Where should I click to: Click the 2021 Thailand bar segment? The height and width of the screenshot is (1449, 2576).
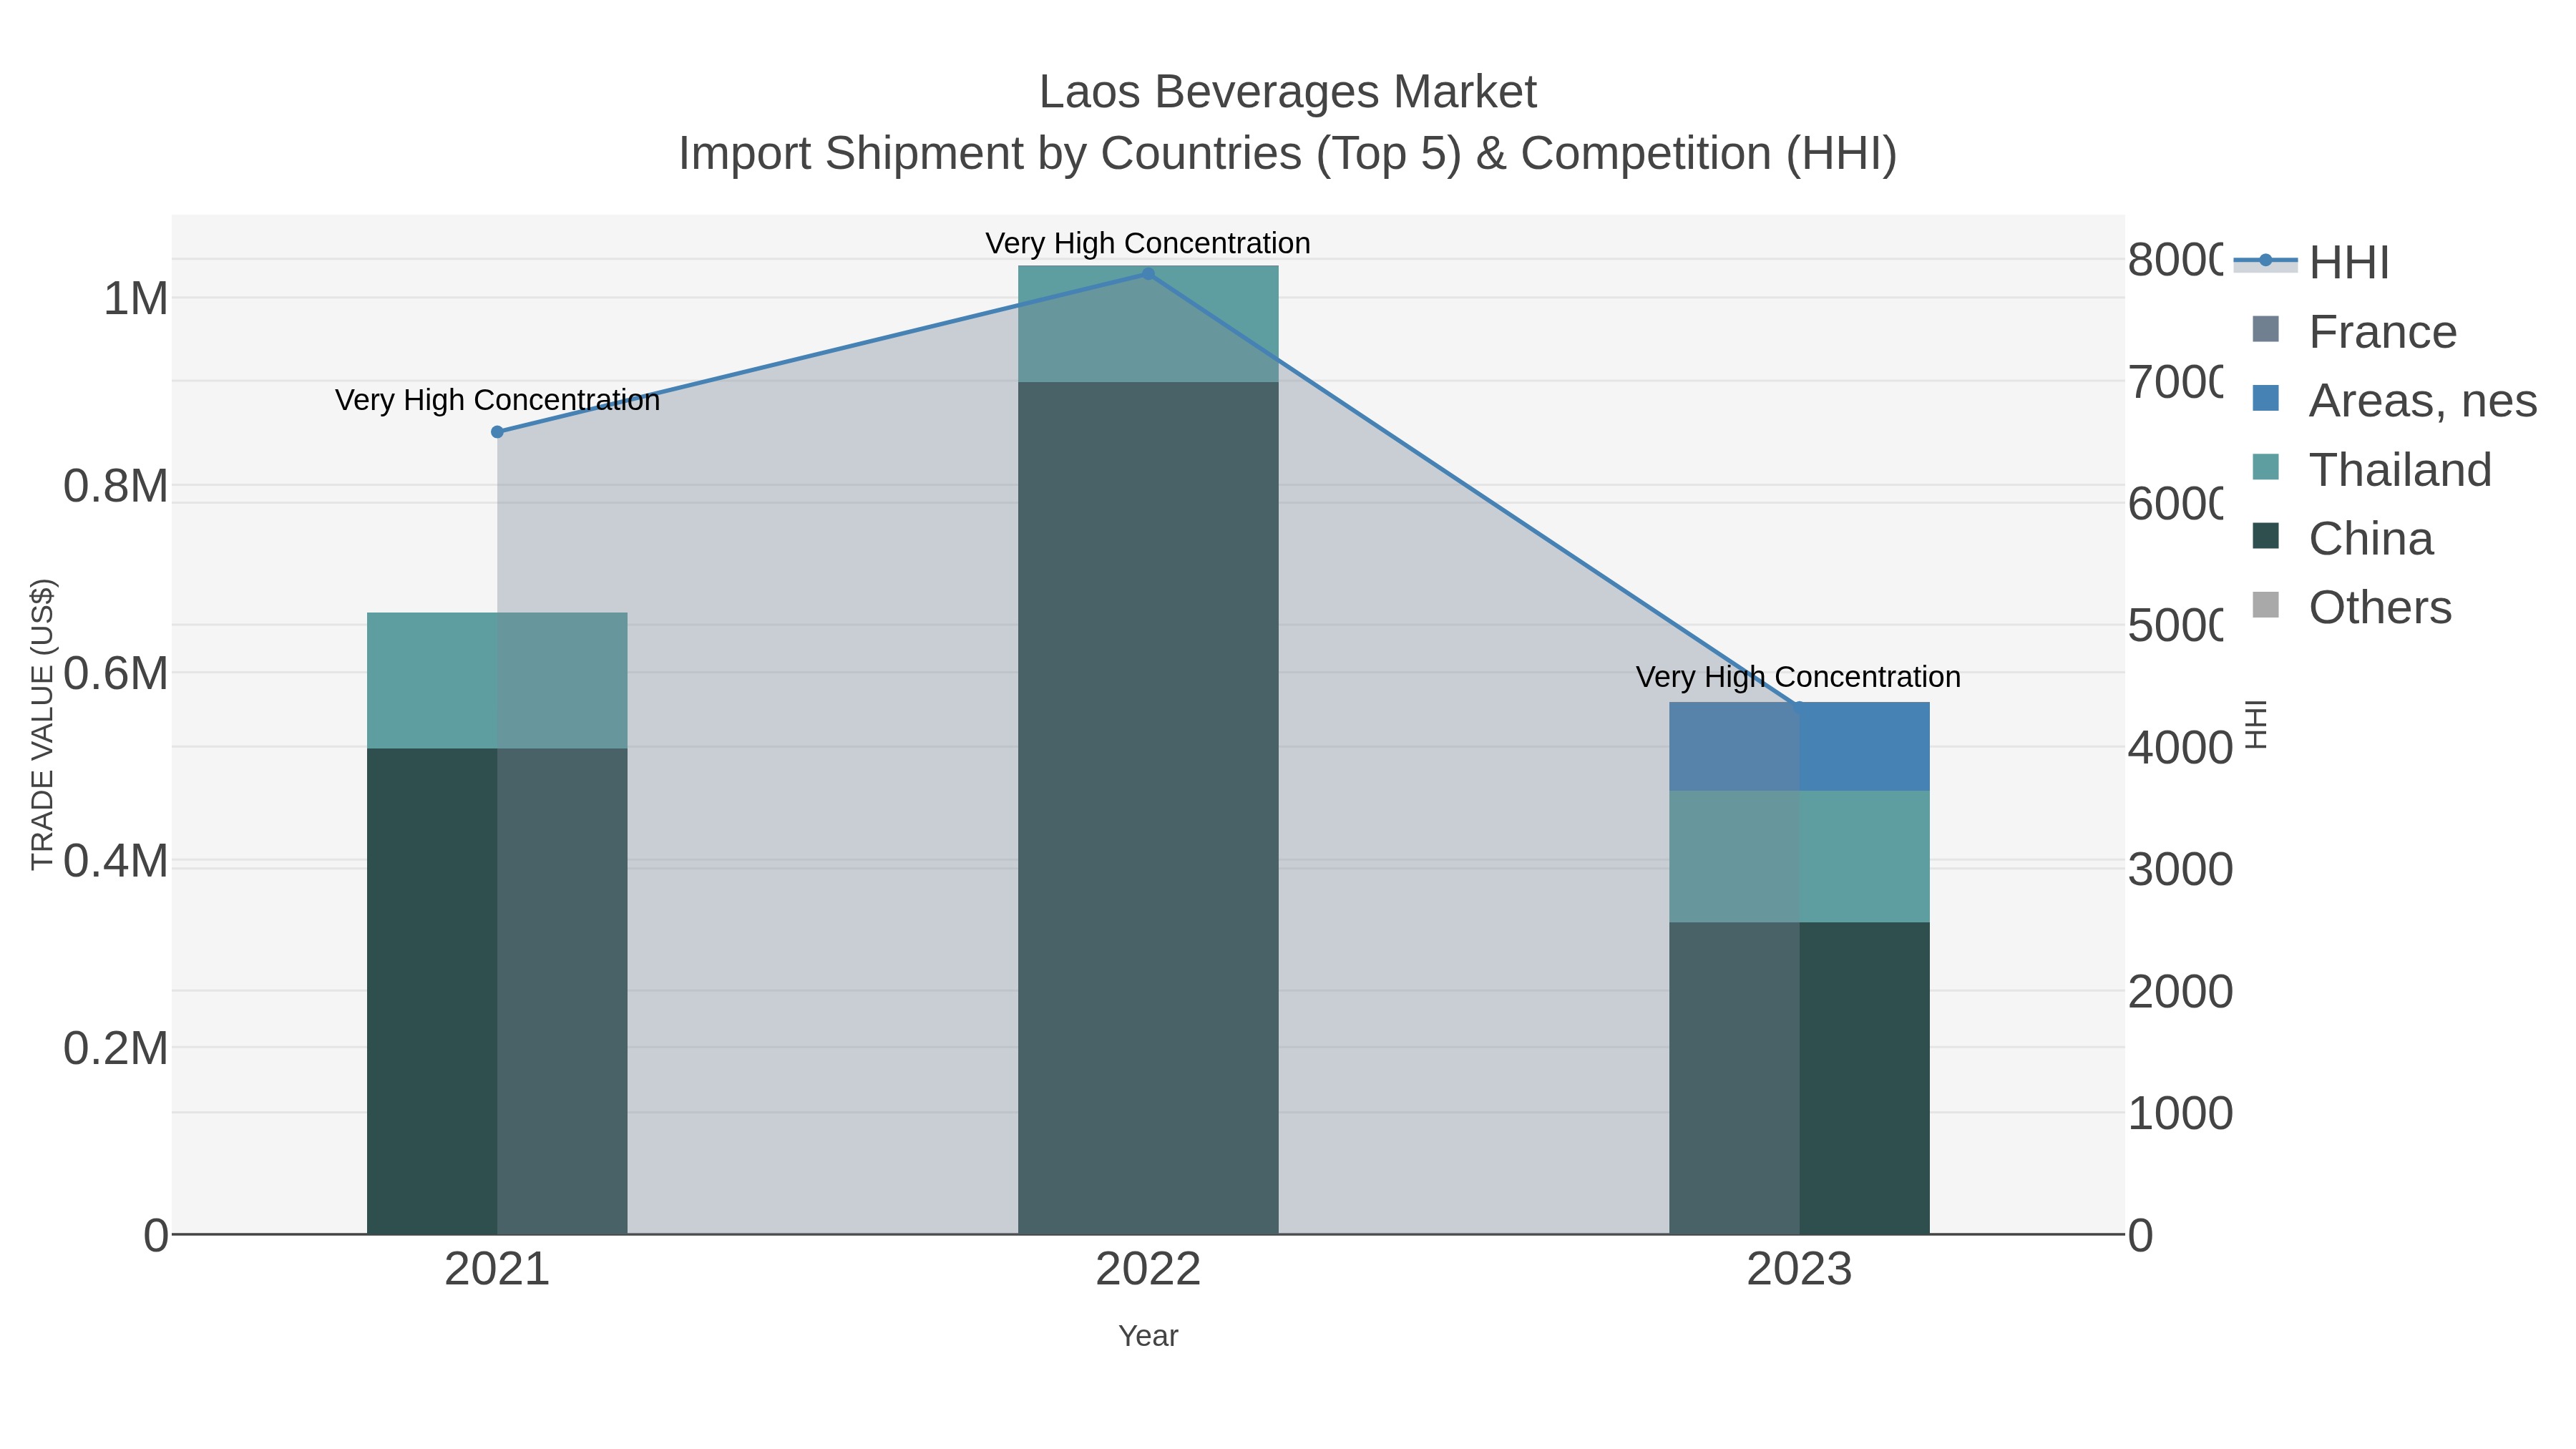(x=497, y=680)
